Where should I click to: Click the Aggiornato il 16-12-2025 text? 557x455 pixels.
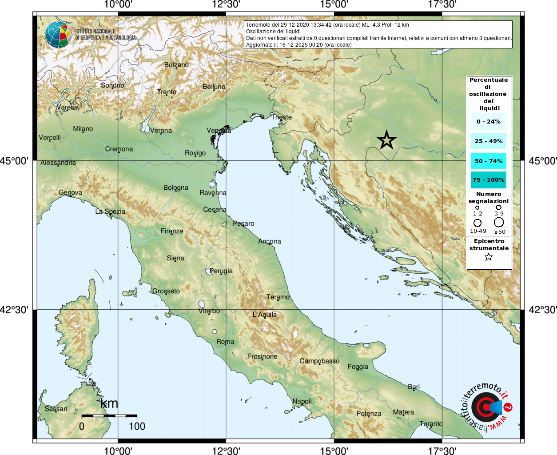click(x=299, y=45)
